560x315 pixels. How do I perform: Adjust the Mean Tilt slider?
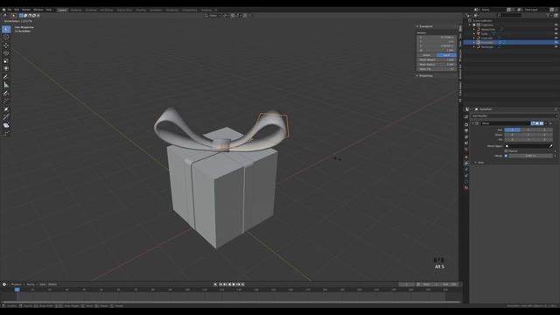coord(437,69)
